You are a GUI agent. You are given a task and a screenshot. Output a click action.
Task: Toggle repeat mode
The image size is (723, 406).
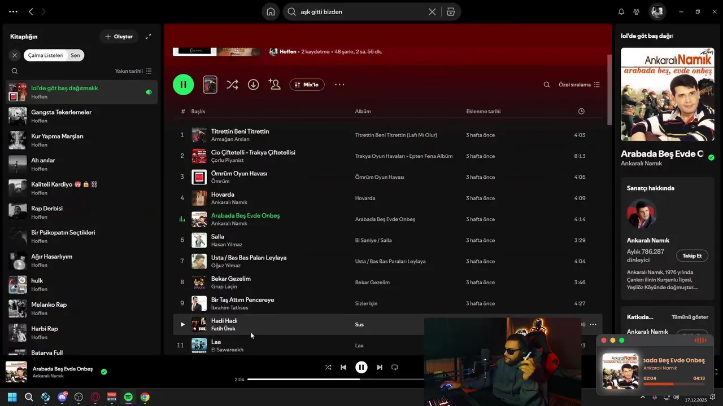point(395,367)
